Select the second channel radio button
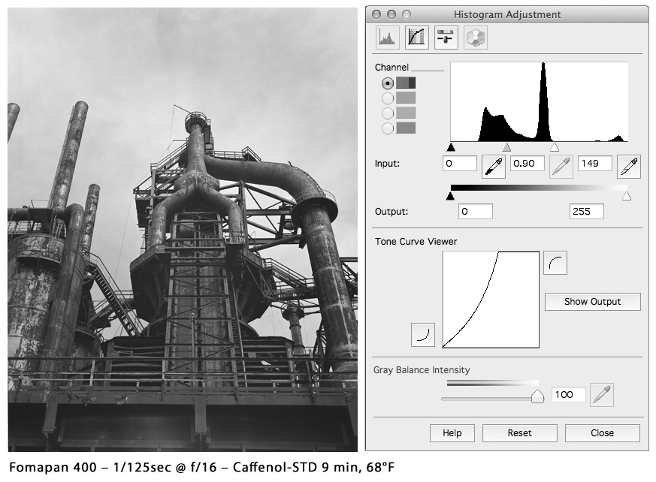This screenshot has height=482, width=656. [388, 98]
